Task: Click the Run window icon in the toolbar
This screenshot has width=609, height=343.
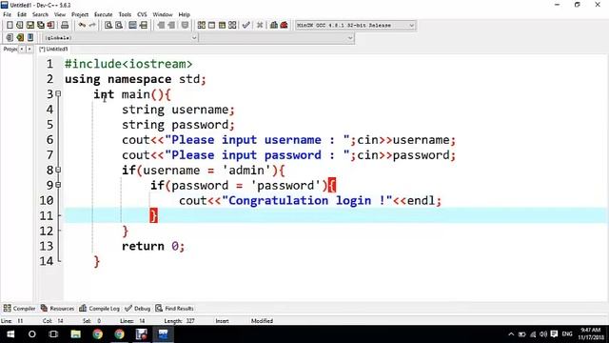Action: pos(211,26)
